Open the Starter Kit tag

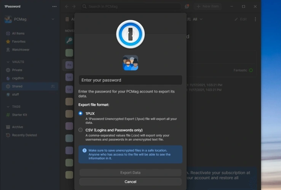(19, 115)
